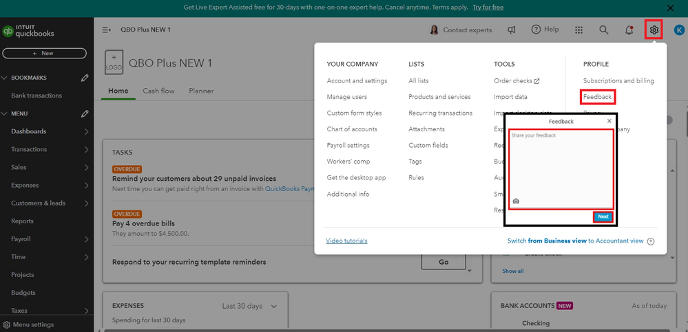Open Chart of accounts
Image resolution: width=688 pixels, height=332 pixels.
point(352,129)
